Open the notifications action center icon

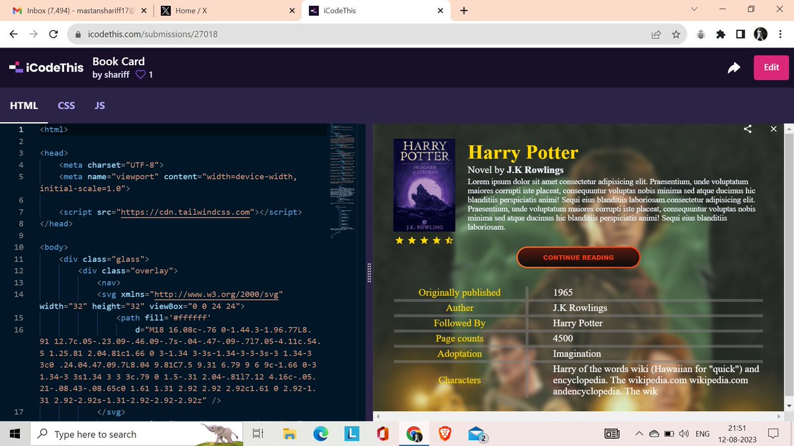pyautogui.click(x=773, y=434)
